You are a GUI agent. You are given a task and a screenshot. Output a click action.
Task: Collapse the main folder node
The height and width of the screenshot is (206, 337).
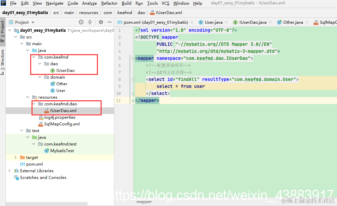coord(22,43)
